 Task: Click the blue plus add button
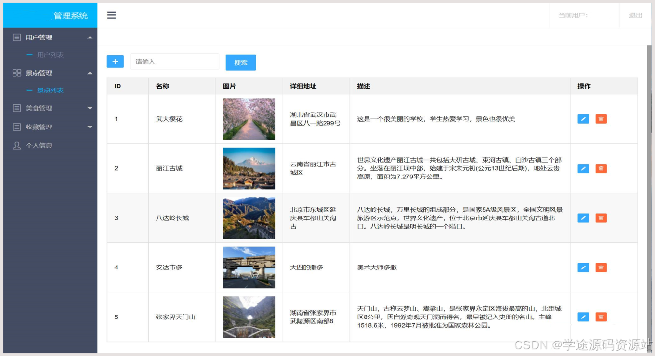115,62
